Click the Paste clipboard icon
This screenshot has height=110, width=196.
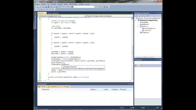tap(57, 7)
